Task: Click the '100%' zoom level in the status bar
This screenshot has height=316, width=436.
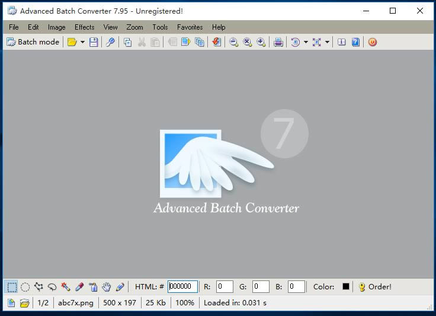Action: [185, 303]
